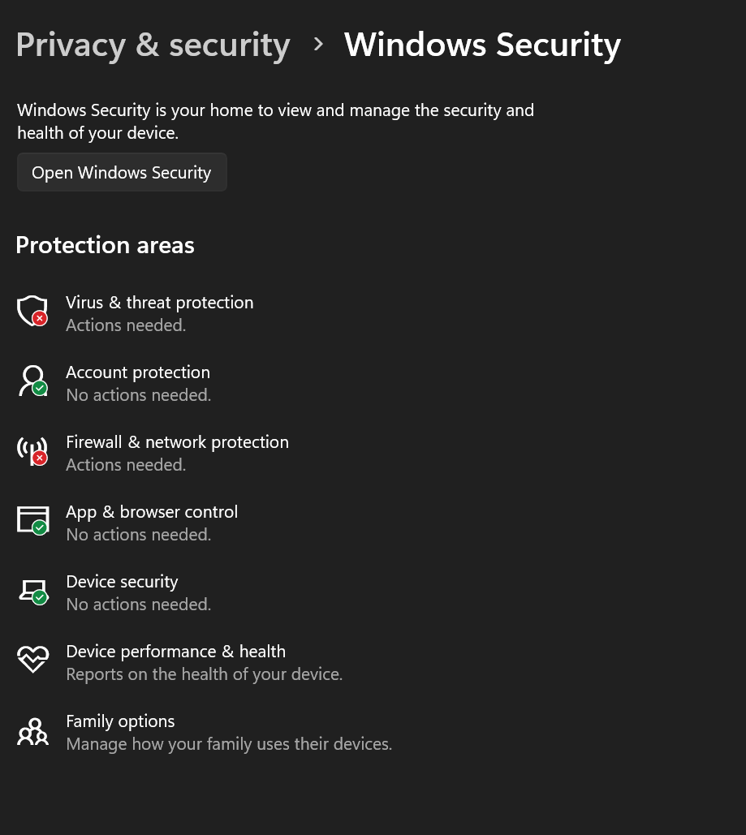
Task: Click the Device security laptop icon
Action: [x=33, y=591]
